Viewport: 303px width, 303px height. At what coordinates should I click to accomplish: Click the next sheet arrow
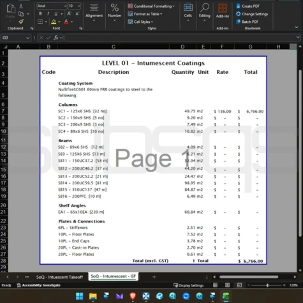[x=17, y=277]
